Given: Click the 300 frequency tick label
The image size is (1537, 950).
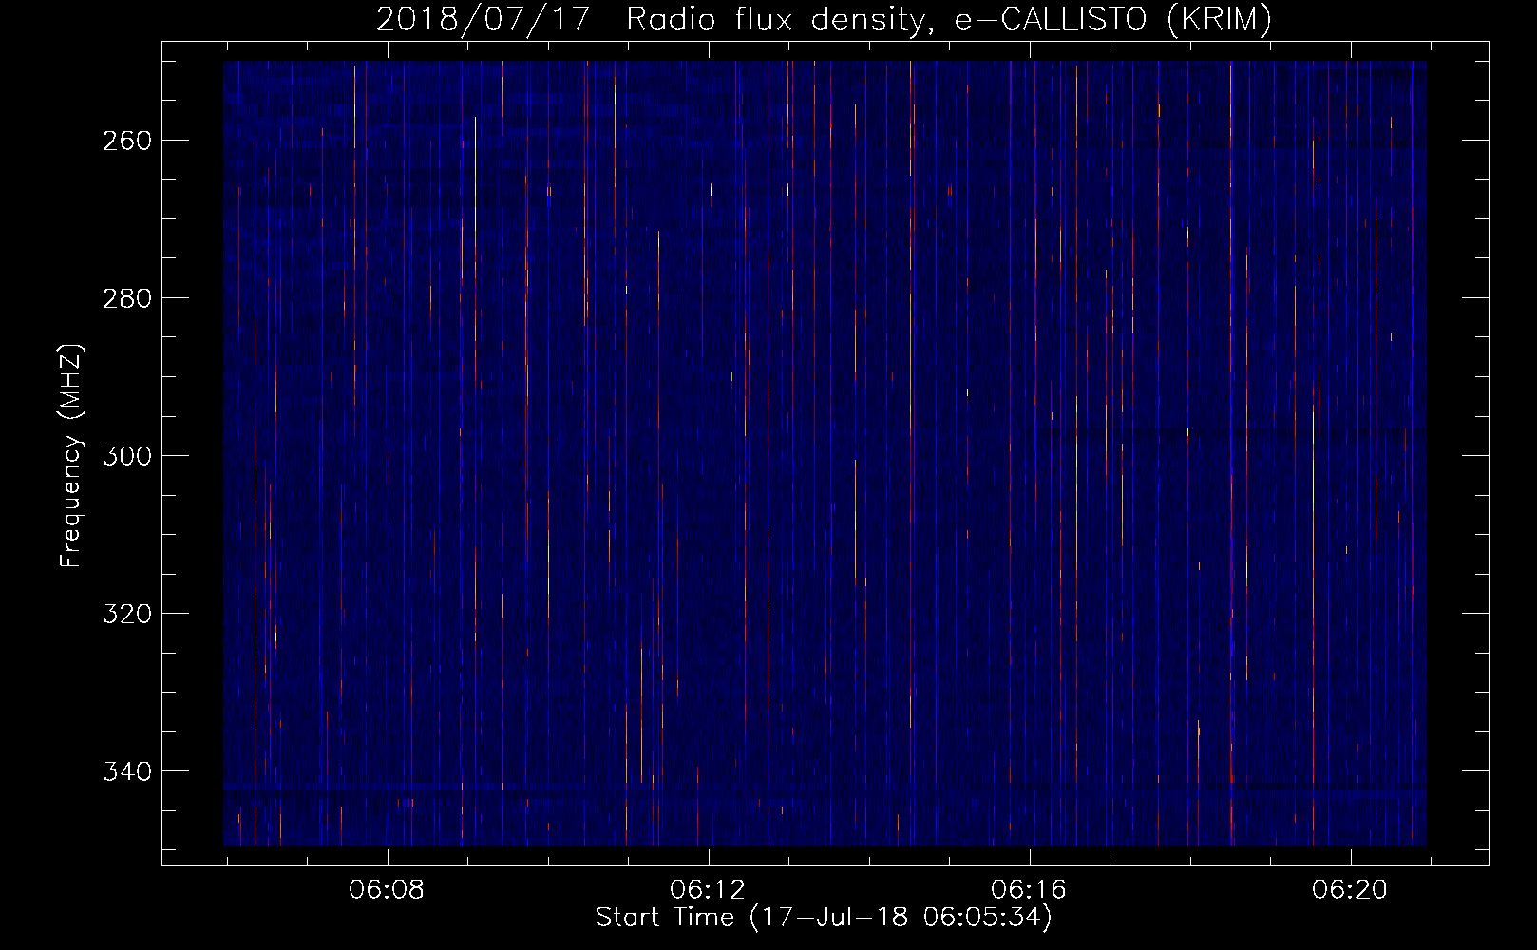Looking at the screenshot, I should pos(126,456).
